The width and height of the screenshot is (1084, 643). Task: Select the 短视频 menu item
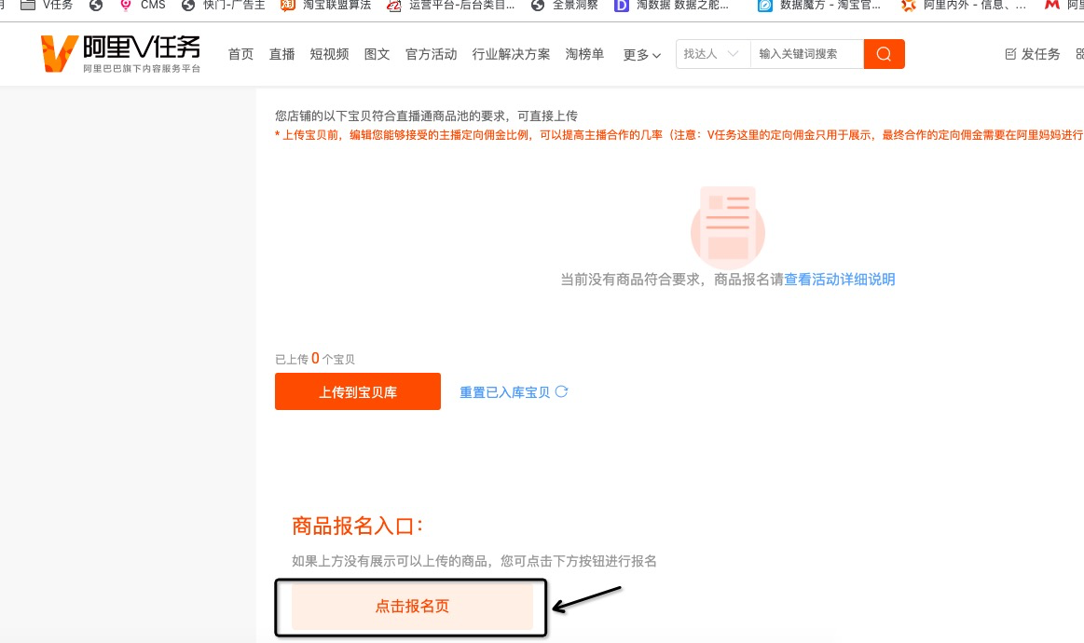(329, 54)
